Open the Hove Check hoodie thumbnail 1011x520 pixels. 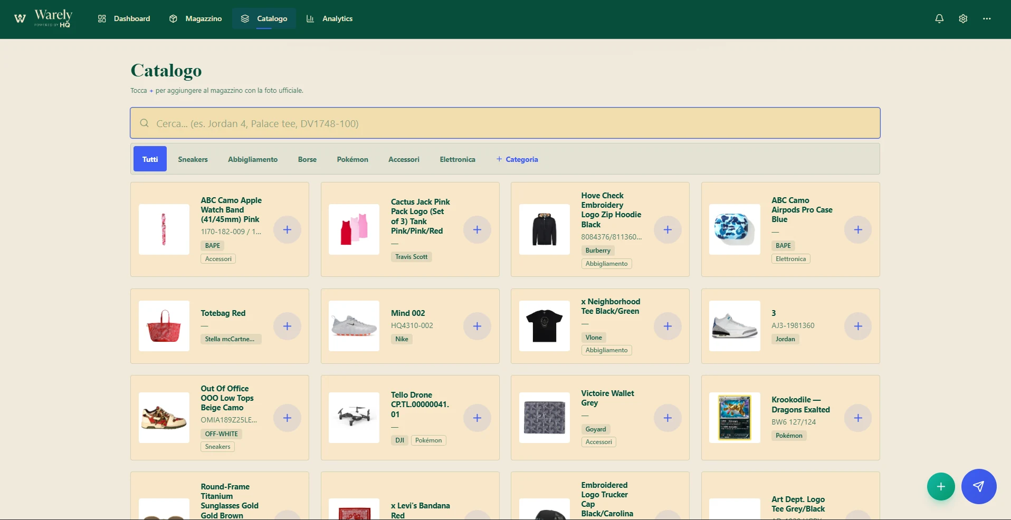tap(545, 229)
